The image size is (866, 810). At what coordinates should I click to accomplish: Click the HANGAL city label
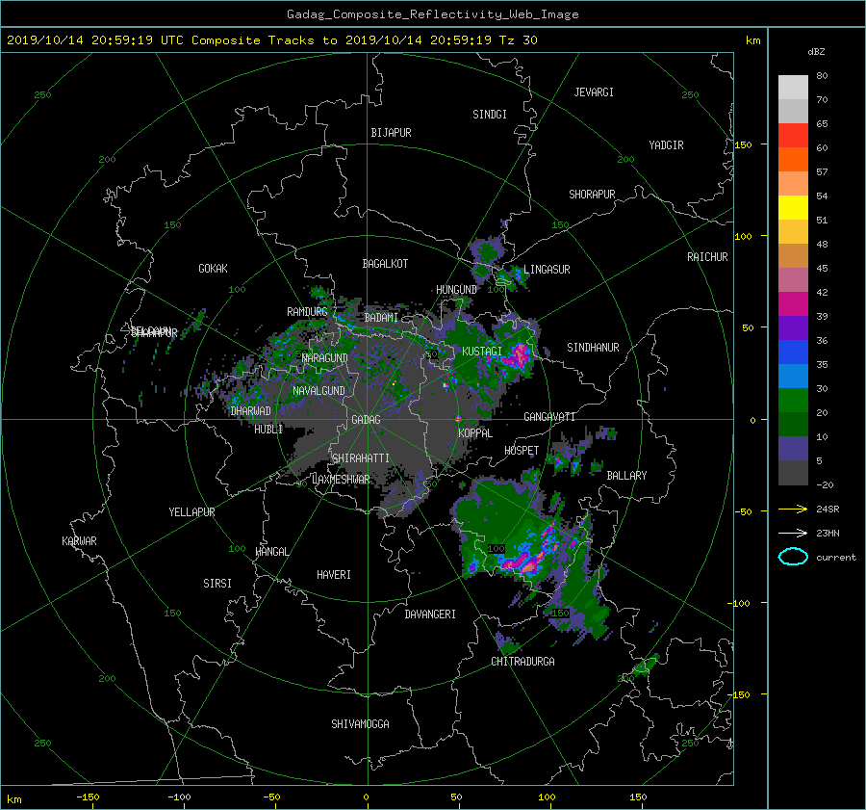271,552
